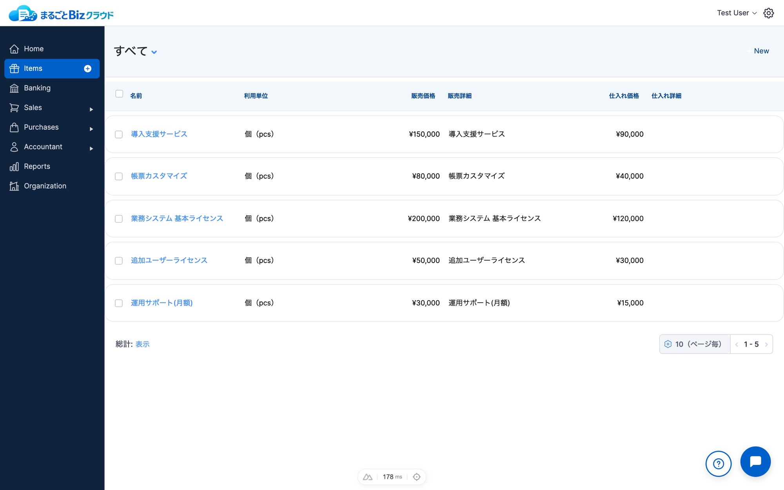
Task: Open Banking in the sidebar
Action: pos(52,88)
